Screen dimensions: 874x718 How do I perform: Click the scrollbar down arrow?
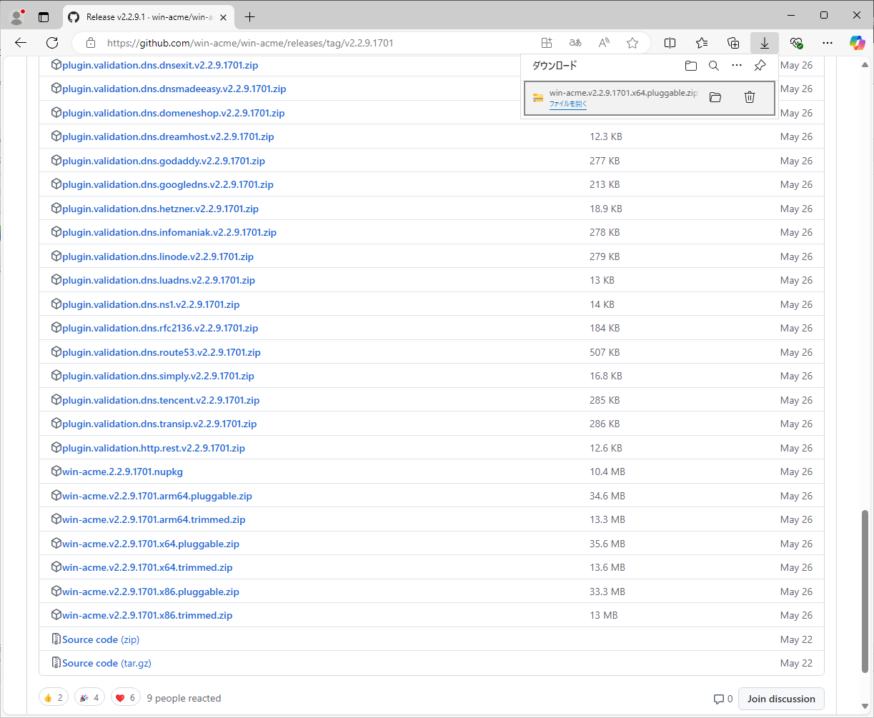coord(865,707)
